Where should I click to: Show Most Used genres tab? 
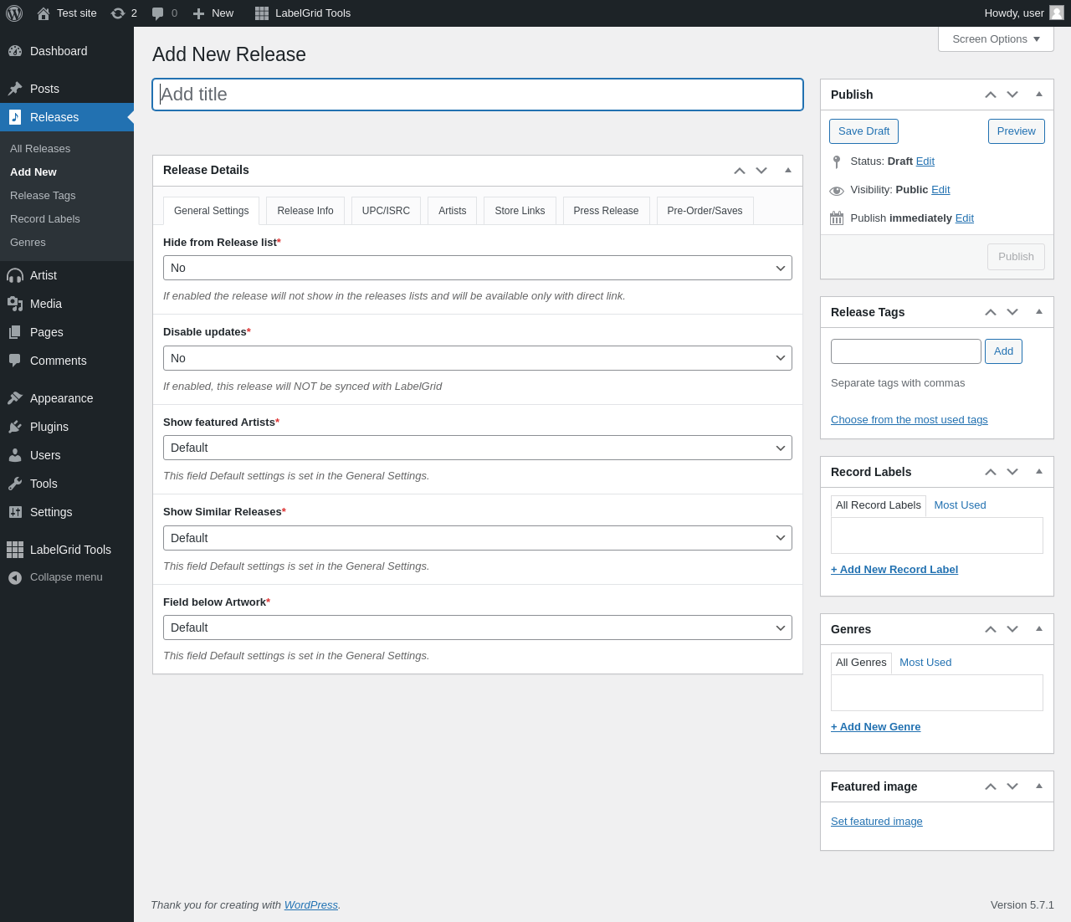[x=925, y=663]
